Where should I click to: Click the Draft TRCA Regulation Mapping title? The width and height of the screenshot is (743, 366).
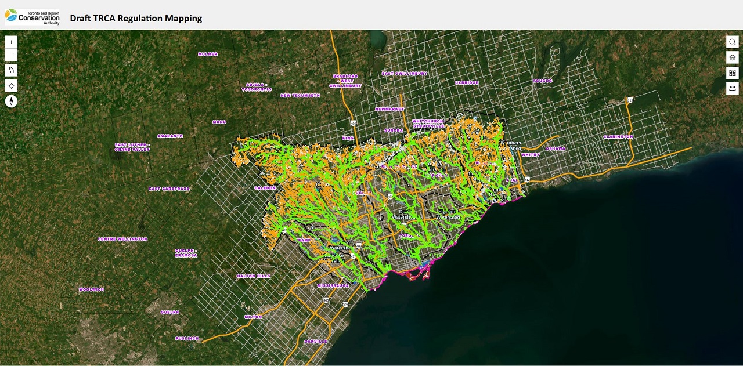[135, 18]
